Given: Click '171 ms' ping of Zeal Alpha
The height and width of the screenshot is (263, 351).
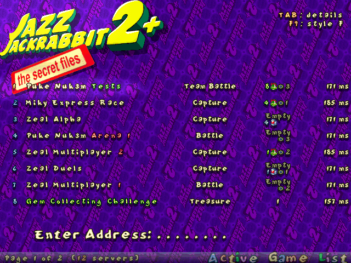Looking at the screenshot, I should 338,119.
